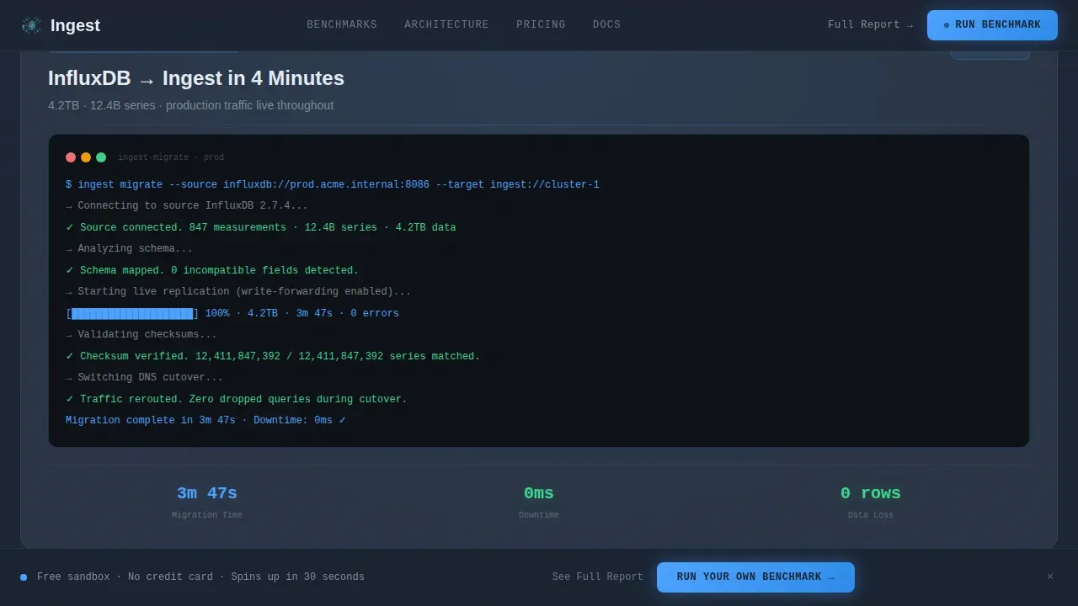
Task: Click the 3m 47s Migration Time stat
Action: tap(207, 501)
